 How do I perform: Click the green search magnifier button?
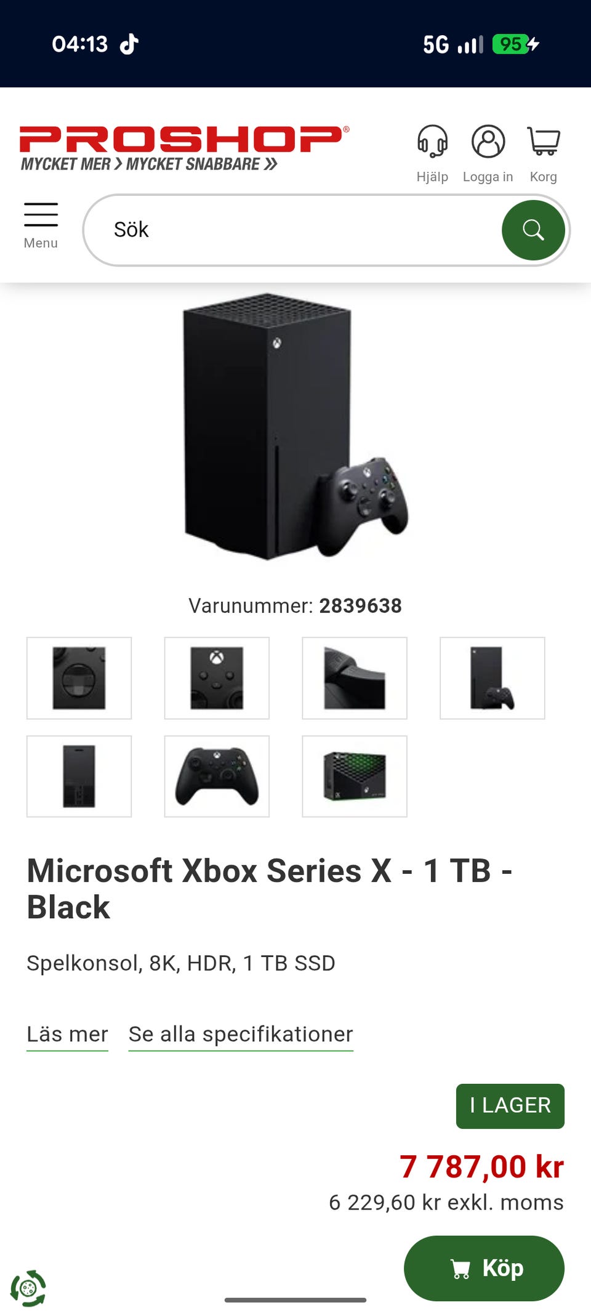(x=533, y=230)
